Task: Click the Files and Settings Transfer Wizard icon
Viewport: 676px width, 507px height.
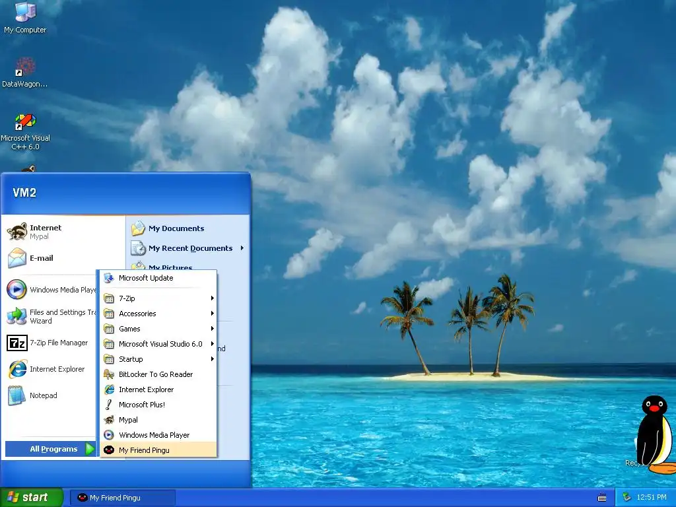Action: [x=17, y=316]
